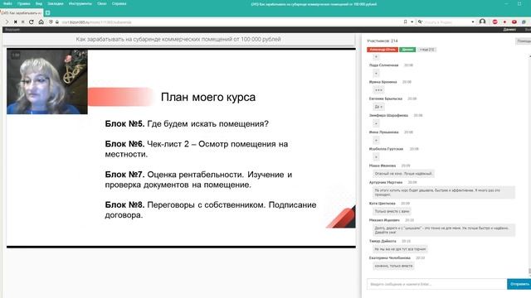Click the participants count 214 label
This screenshot has width=531, height=298.
[x=382, y=41]
